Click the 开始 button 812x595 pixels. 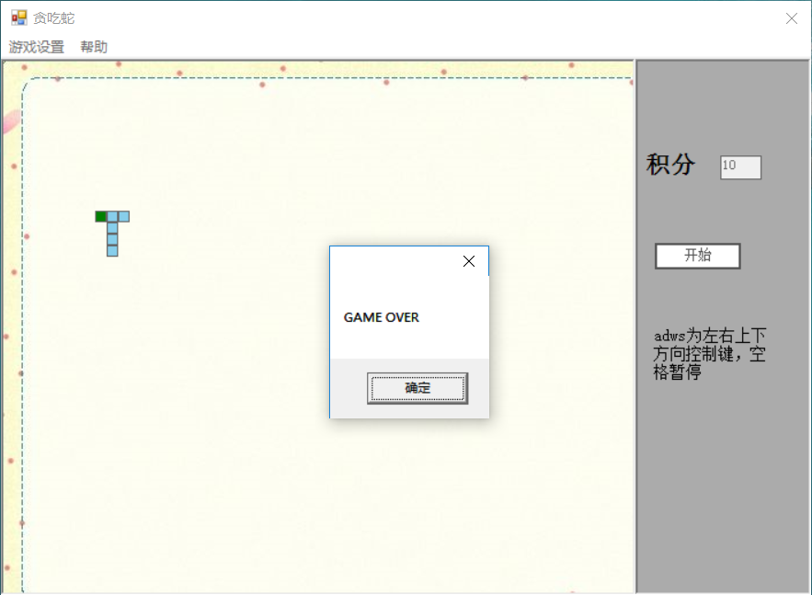pyautogui.click(x=698, y=256)
